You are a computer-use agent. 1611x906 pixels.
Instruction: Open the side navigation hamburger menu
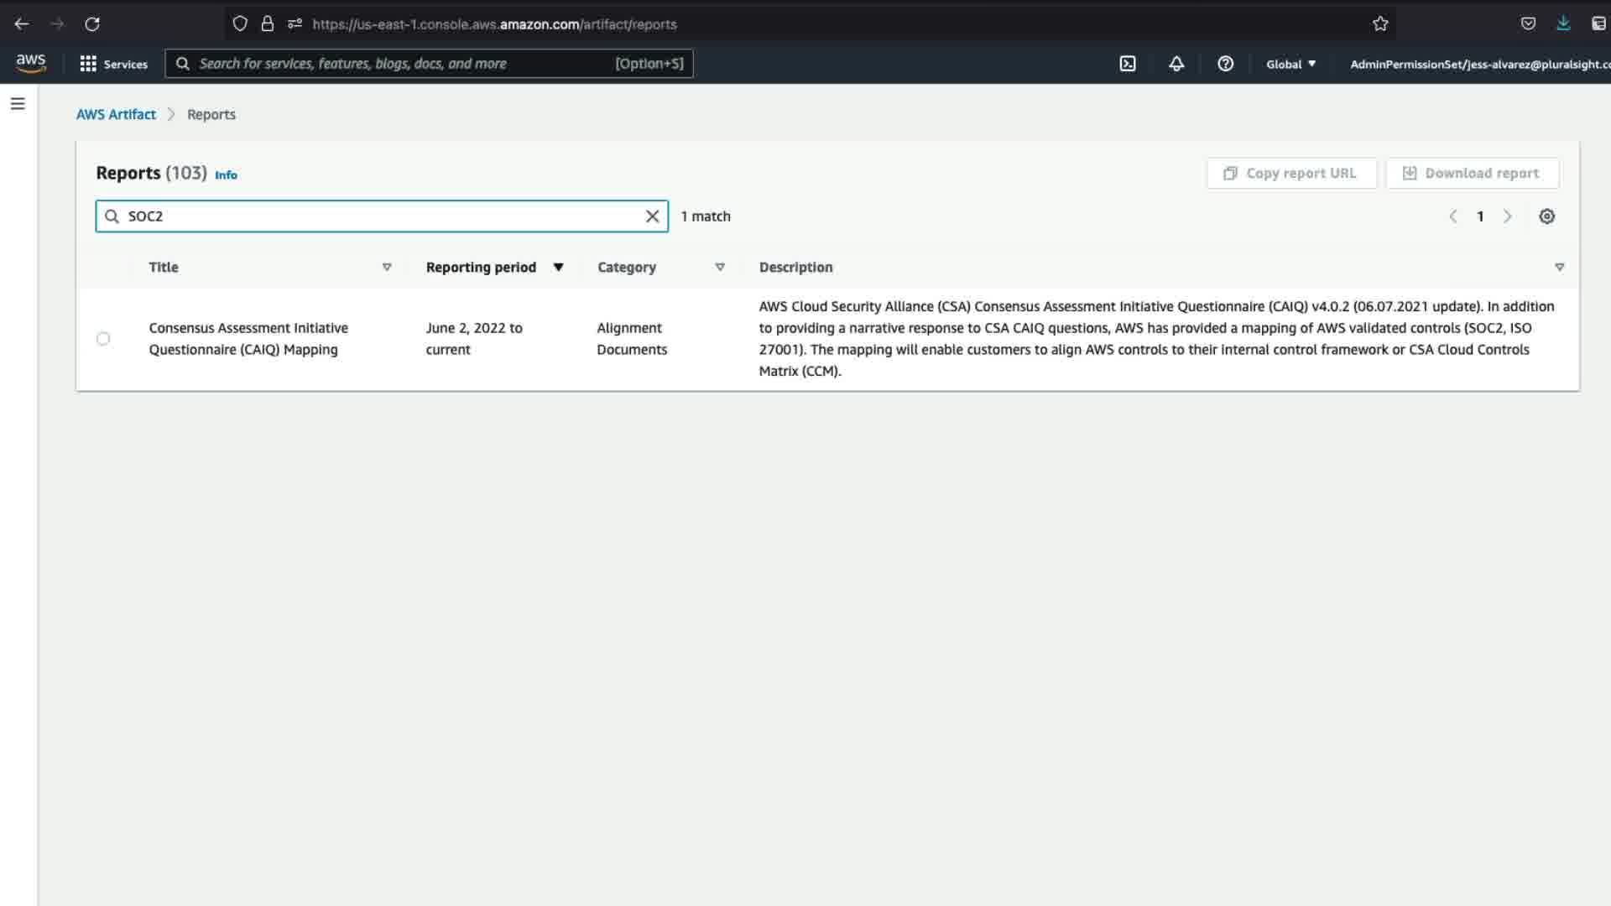18,104
